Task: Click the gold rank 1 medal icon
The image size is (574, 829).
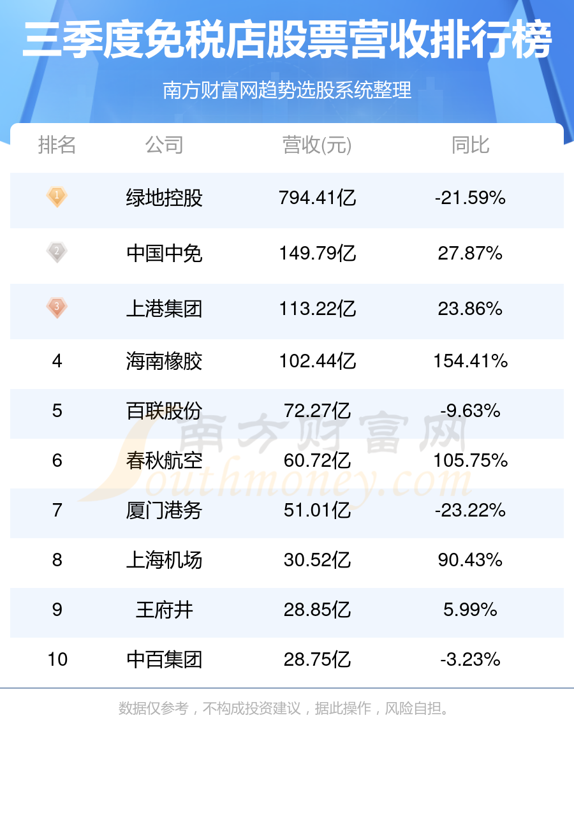Action: 57,197
